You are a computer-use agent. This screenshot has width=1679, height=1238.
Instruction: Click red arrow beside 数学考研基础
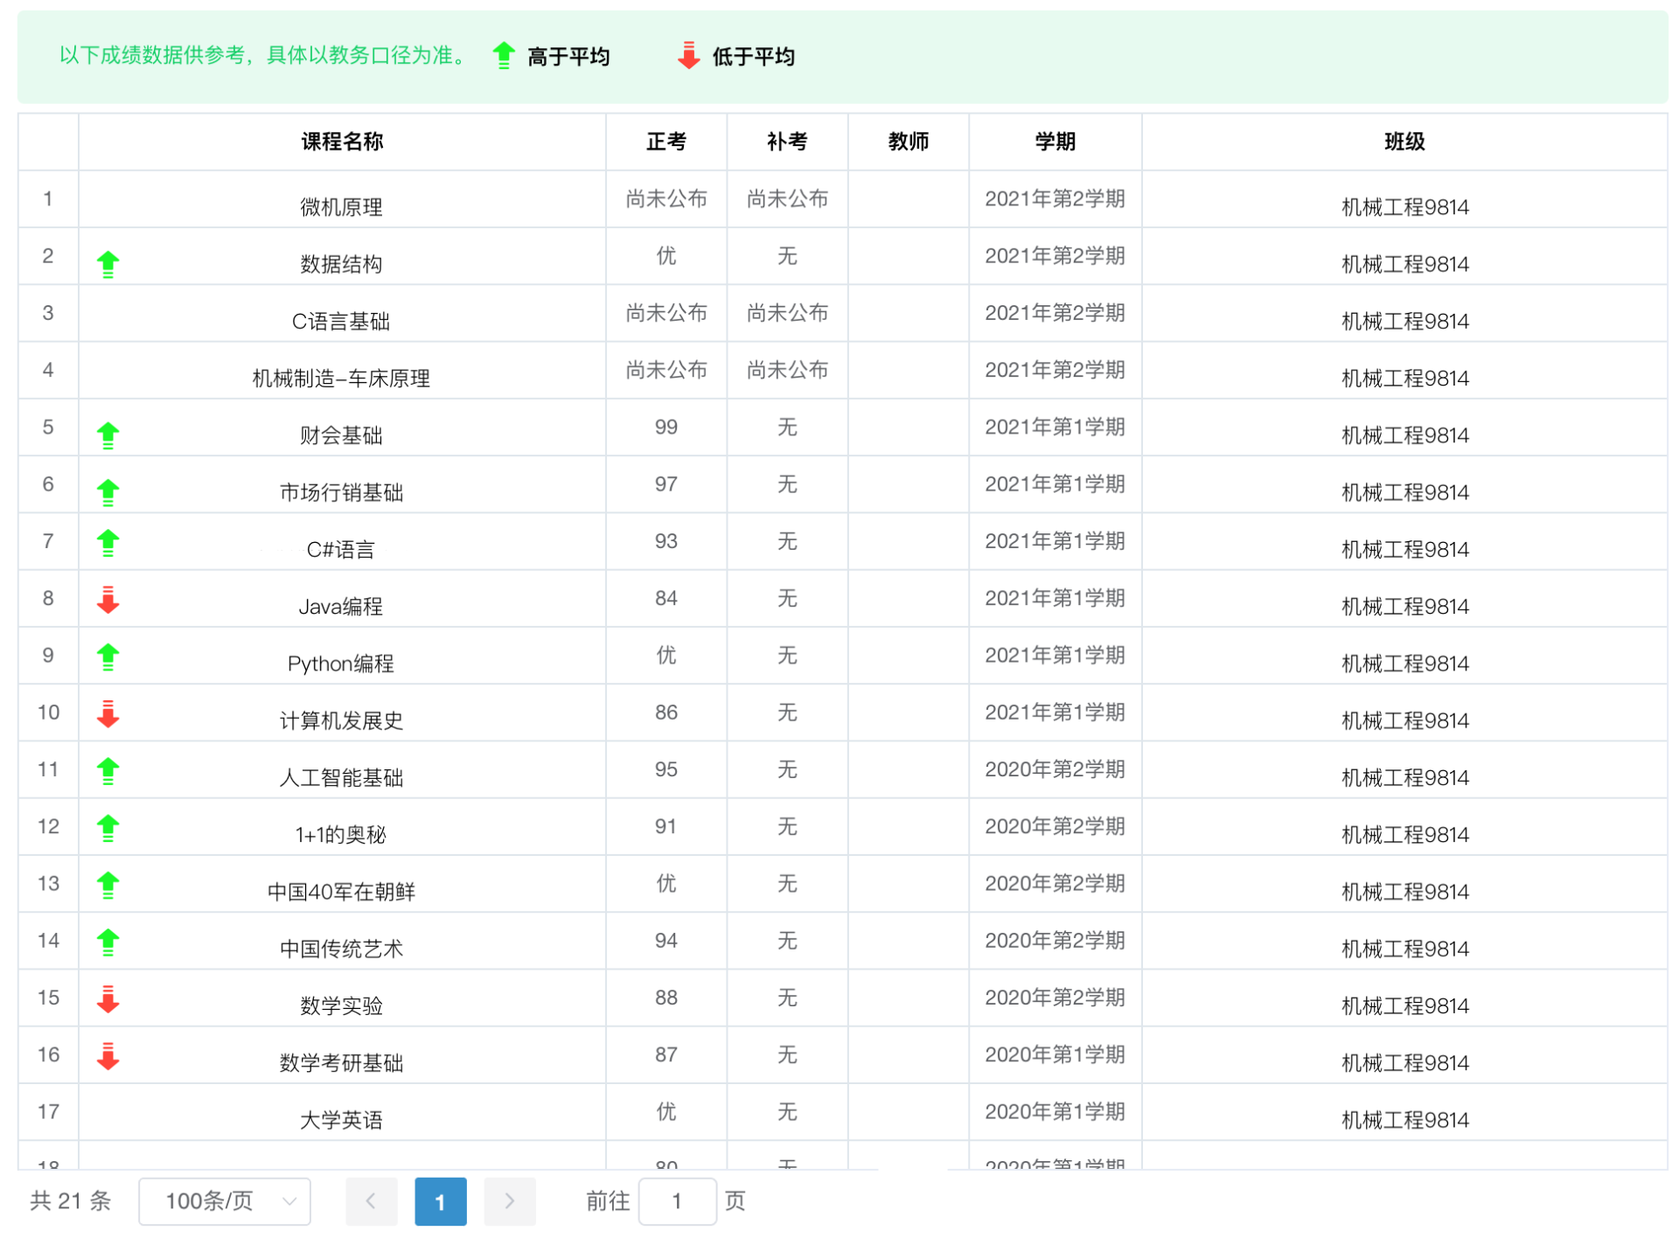coord(108,1055)
